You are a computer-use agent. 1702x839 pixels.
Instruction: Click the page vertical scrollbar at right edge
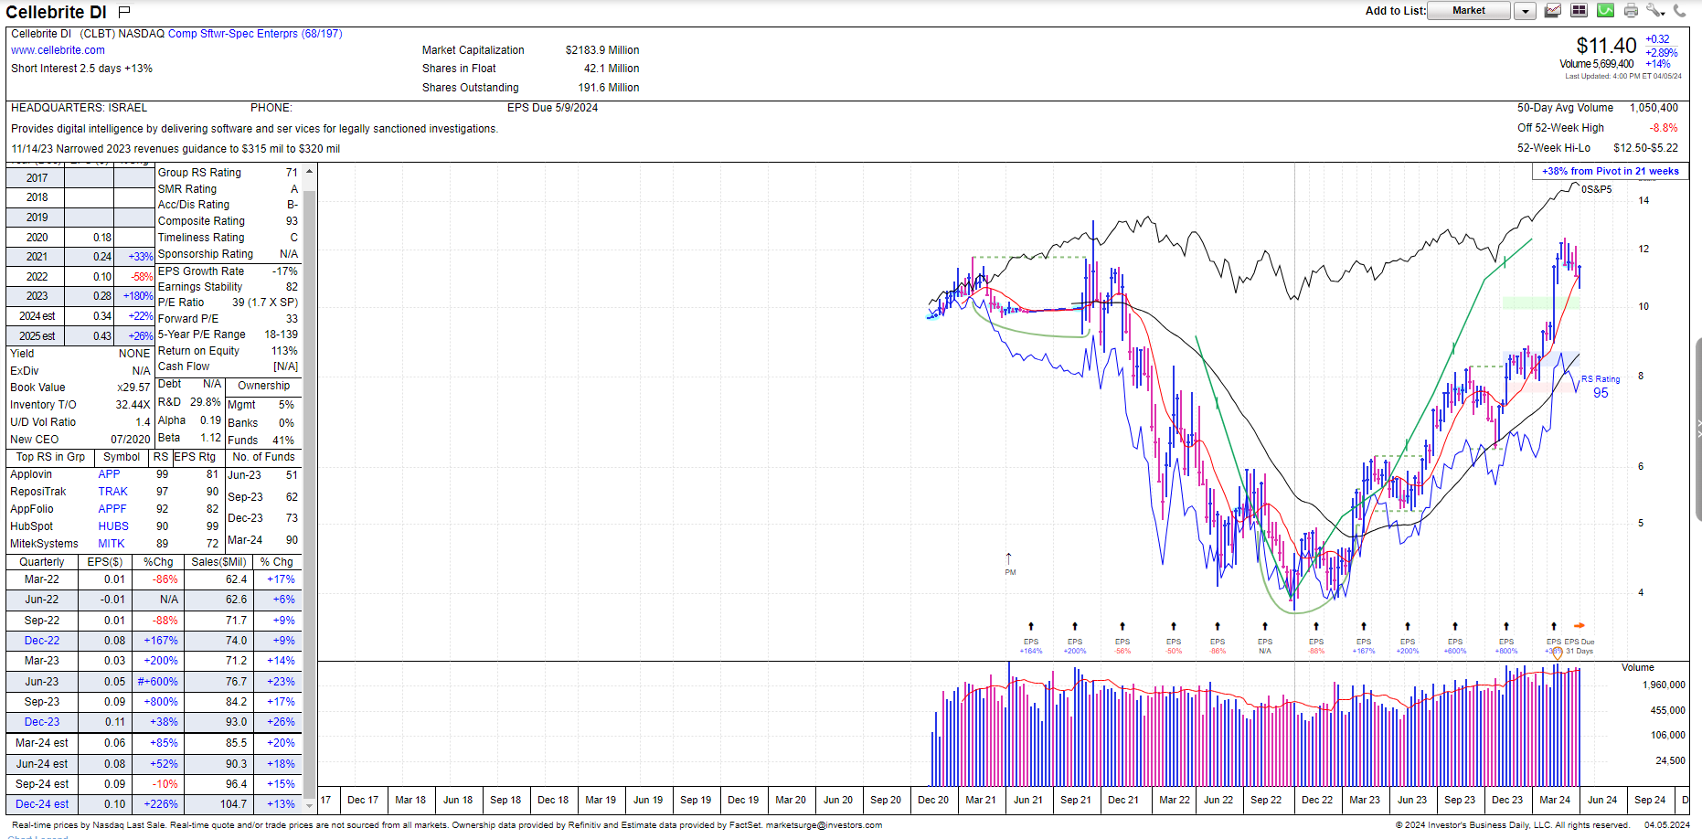[1698, 430]
